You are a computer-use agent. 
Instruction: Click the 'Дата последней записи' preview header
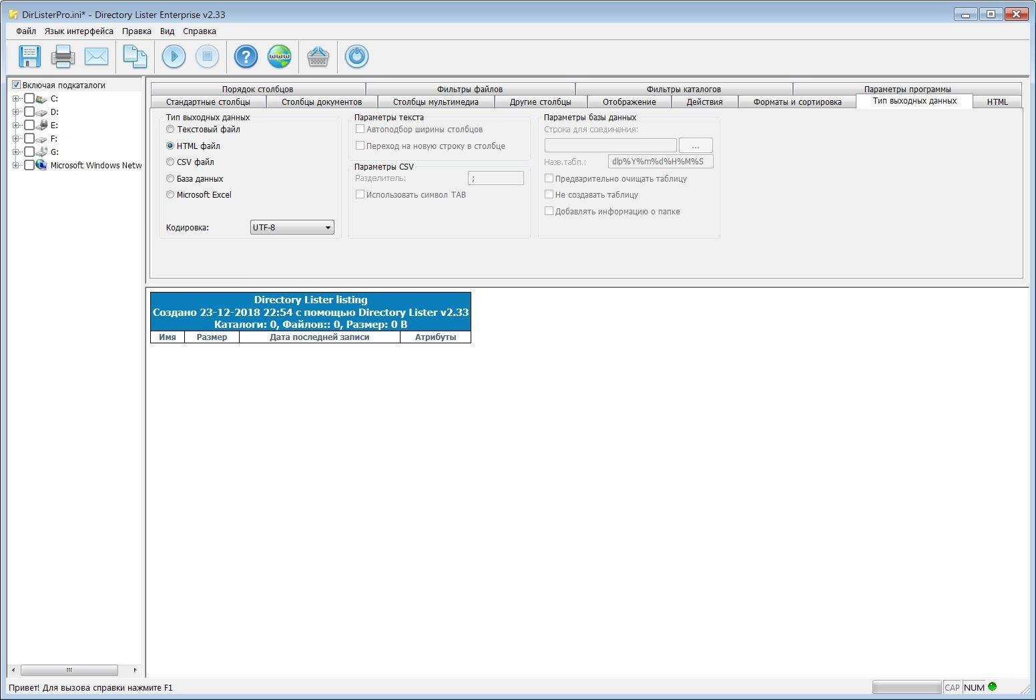[320, 337]
